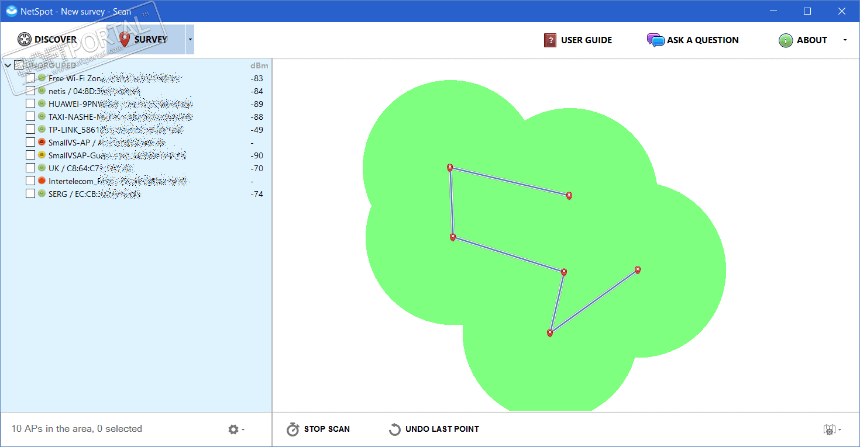The image size is (860, 447).
Task: Toggle the UNGROUPED group checkbox
Action: click(x=19, y=65)
